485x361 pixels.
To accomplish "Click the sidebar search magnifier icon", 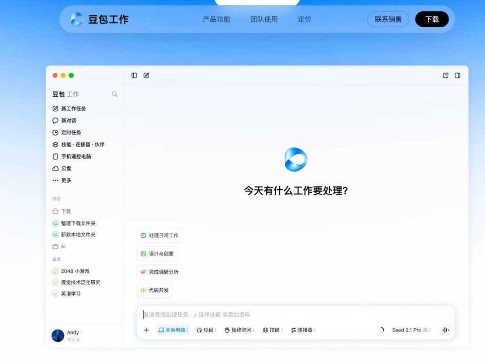I will pos(115,94).
